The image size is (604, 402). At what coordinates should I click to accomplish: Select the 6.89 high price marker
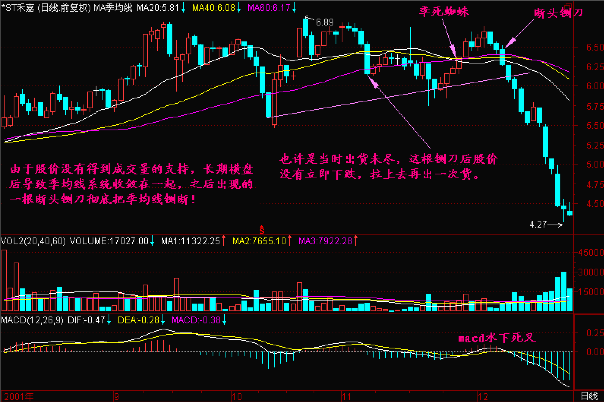[x=325, y=22]
